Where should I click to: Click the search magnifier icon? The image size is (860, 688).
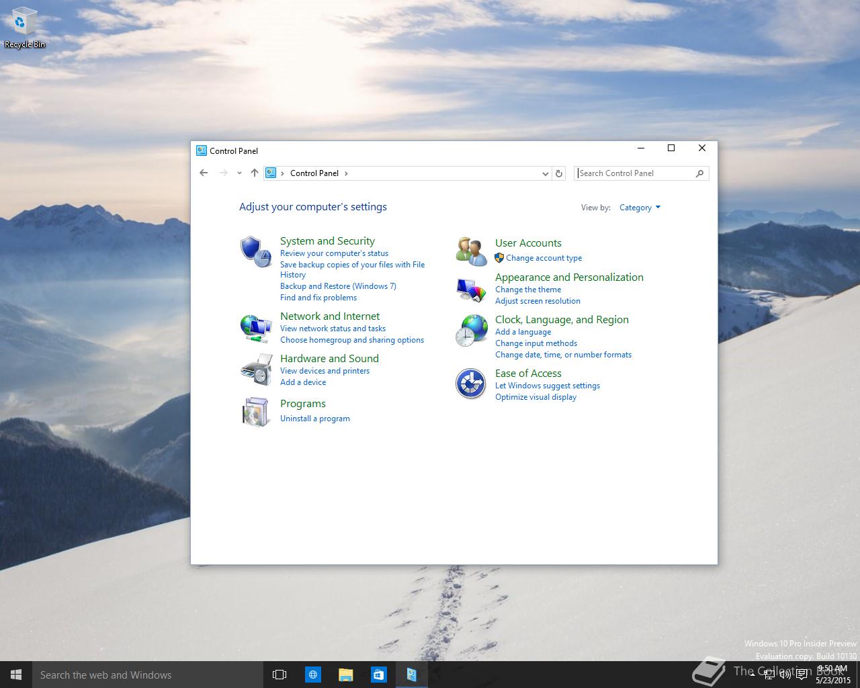pyautogui.click(x=699, y=173)
